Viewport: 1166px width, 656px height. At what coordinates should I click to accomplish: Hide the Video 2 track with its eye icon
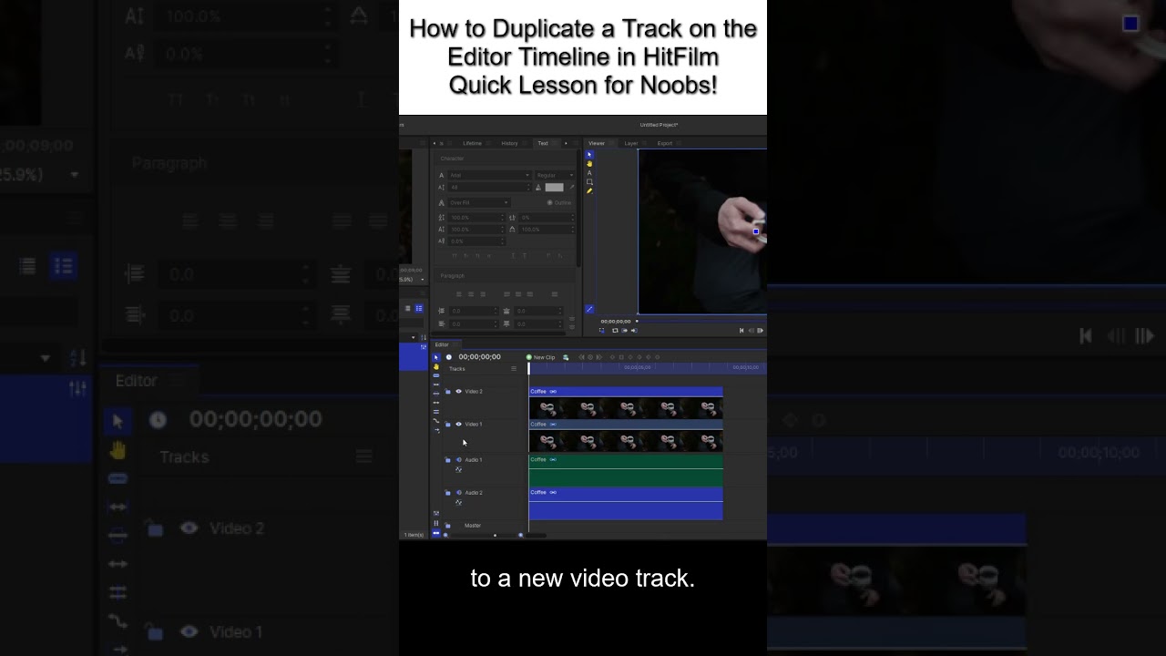click(x=458, y=391)
